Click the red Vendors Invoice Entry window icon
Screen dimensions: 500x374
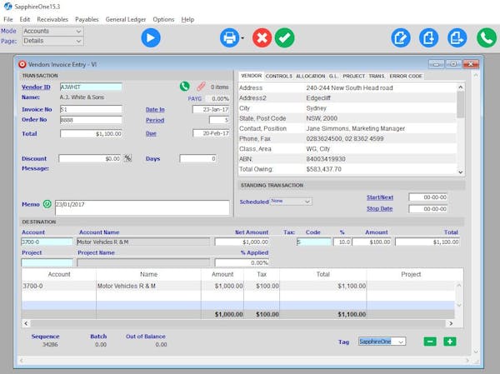click(22, 64)
